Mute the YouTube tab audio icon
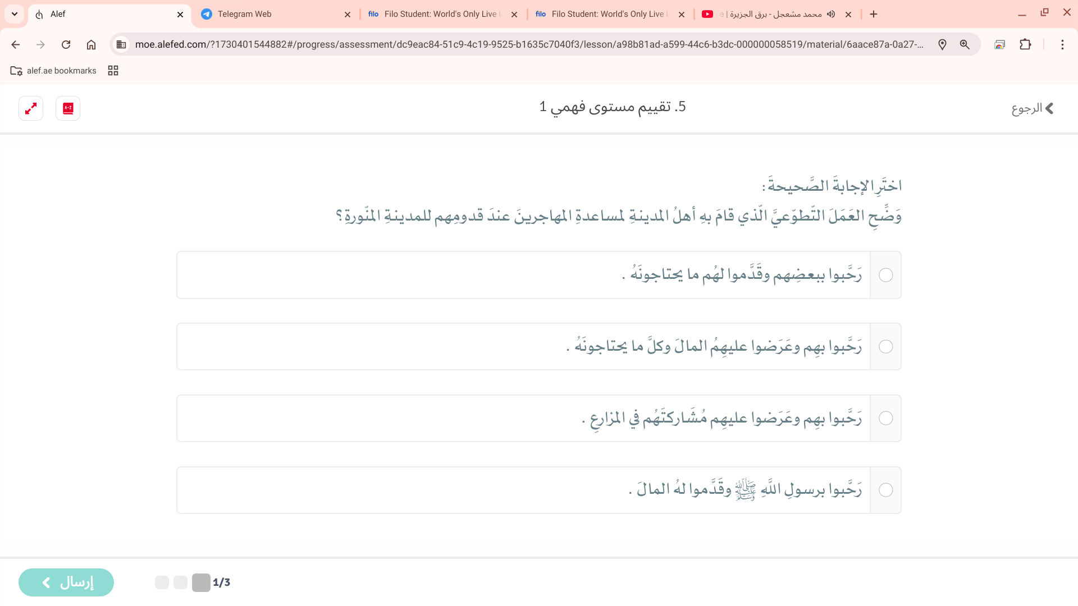This screenshot has width=1078, height=606. point(832,14)
